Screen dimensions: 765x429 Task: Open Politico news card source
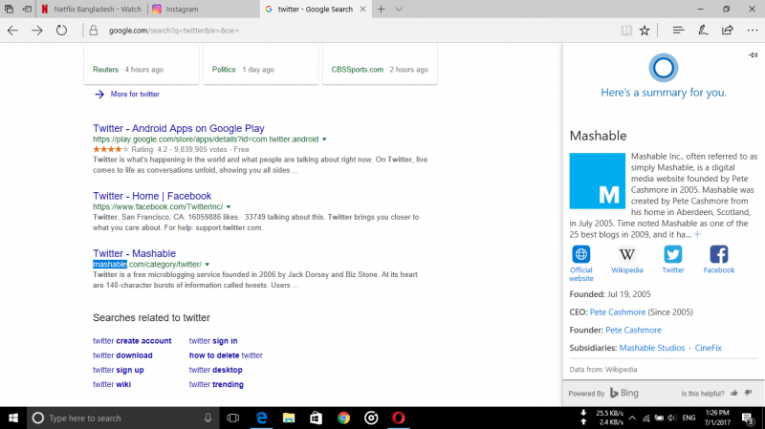(224, 69)
